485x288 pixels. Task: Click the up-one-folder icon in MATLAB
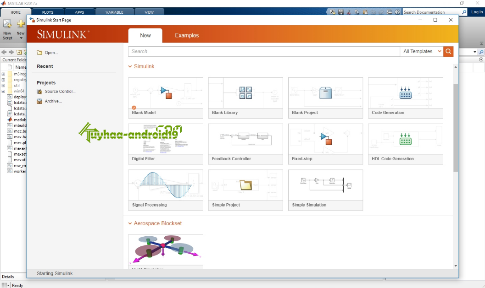pyautogui.click(x=19, y=52)
